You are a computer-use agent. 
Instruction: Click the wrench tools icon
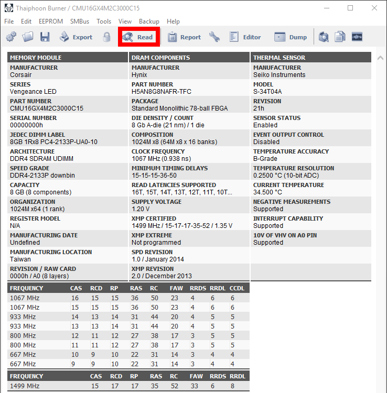[214, 37]
